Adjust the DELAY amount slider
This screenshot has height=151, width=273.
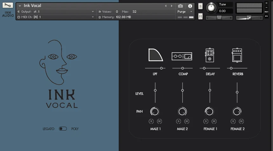(210, 68)
